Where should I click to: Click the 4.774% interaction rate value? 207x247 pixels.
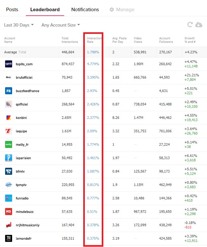tap(93, 64)
